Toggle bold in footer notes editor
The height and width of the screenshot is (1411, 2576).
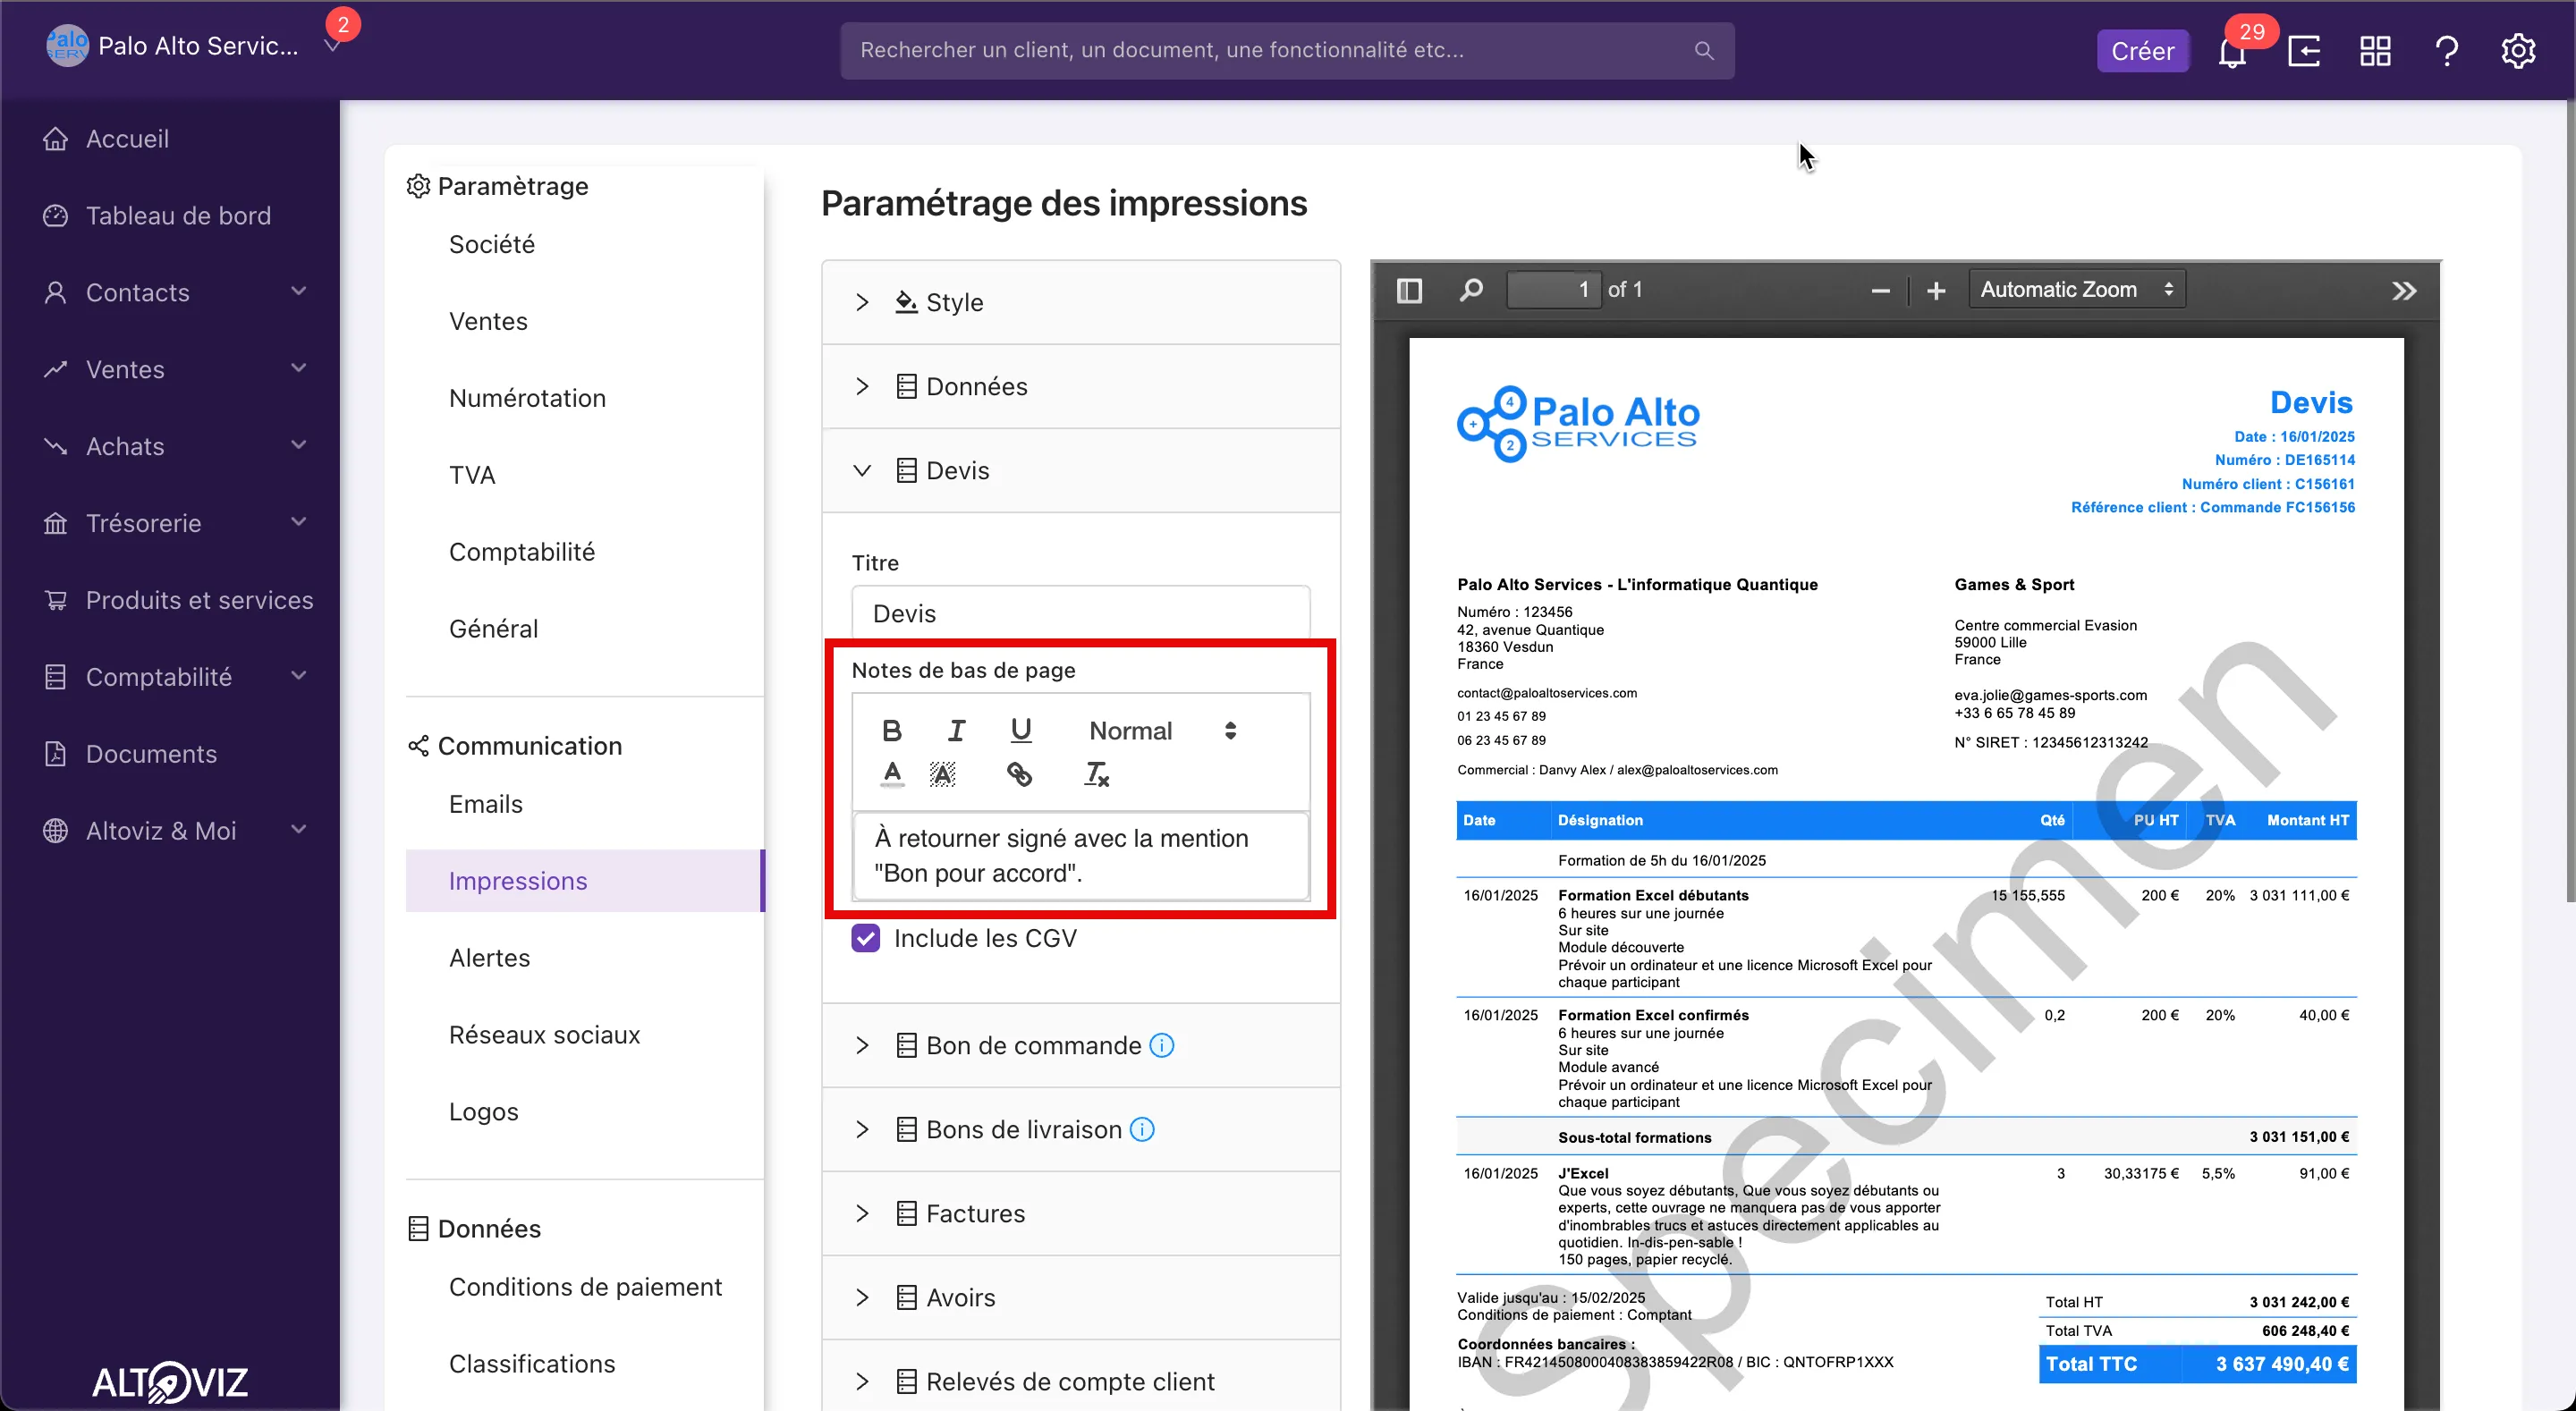click(x=892, y=731)
